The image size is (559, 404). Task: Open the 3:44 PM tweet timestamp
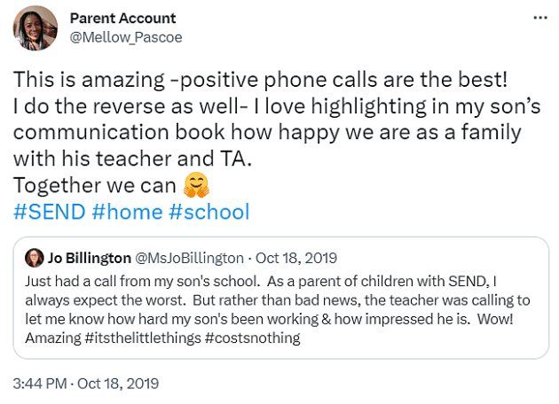coord(86,384)
